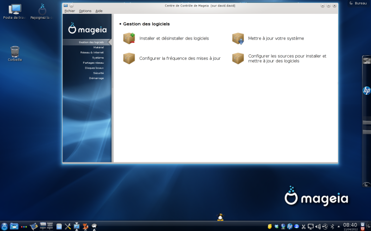
Task: Click the USB device notifier tray icon
Action: pyautogui.click(x=325, y=227)
